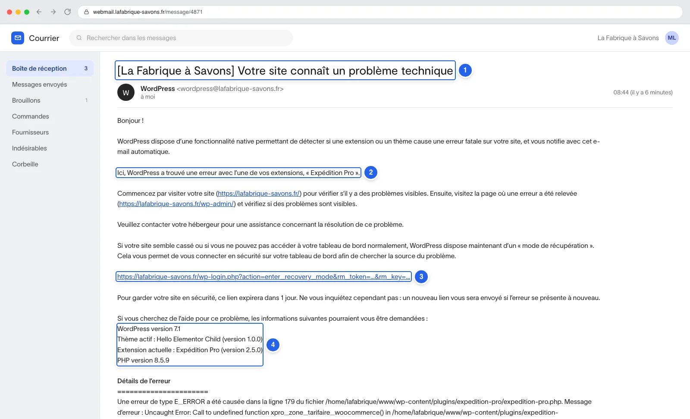
Task: Click the WordPress sender avatar
Action: click(126, 92)
